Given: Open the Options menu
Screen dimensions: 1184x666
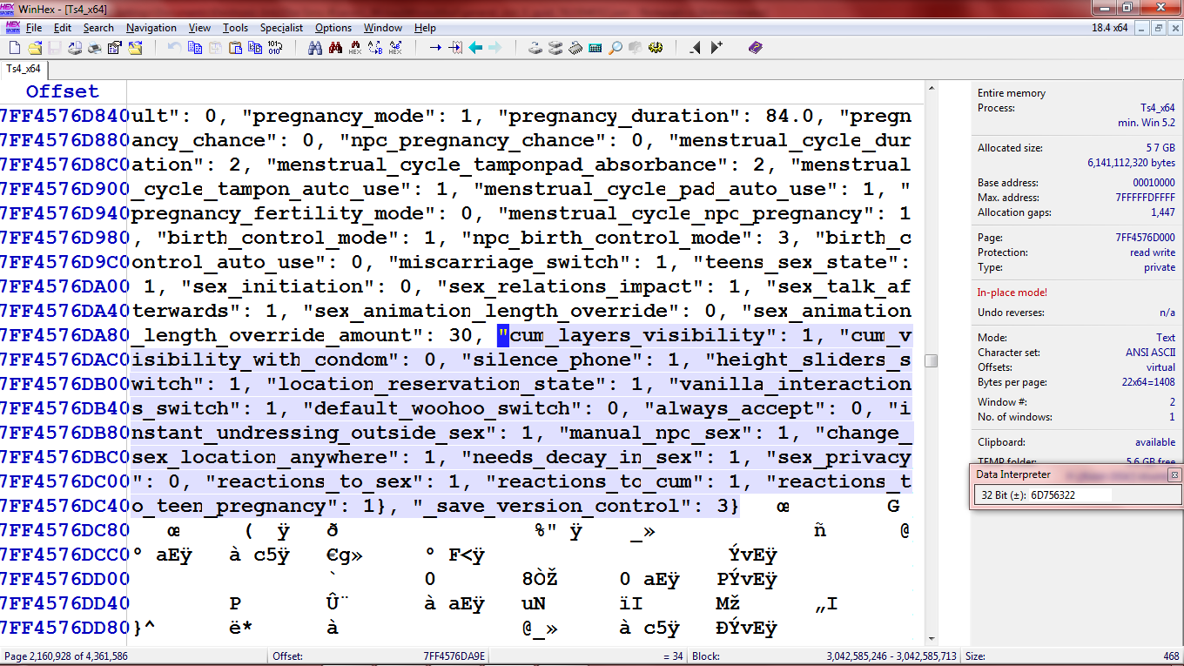Looking at the screenshot, I should coord(333,28).
